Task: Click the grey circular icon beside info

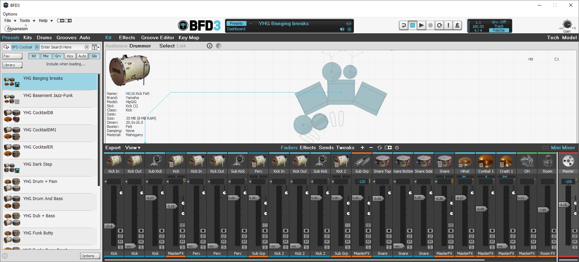Action: tap(219, 46)
